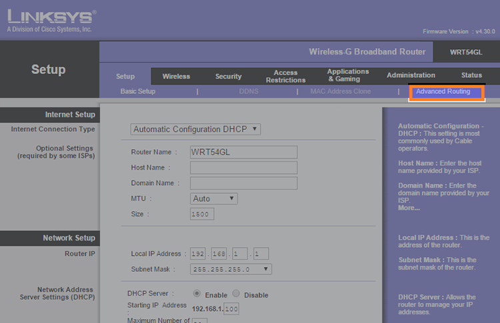This screenshot has width=500, height=323.
Task: Open the MTU Auto dropdown
Action: pyautogui.click(x=213, y=198)
